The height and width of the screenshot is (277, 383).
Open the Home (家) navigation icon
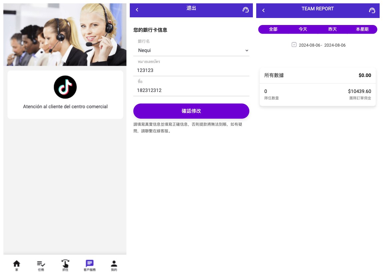[x=16, y=264]
